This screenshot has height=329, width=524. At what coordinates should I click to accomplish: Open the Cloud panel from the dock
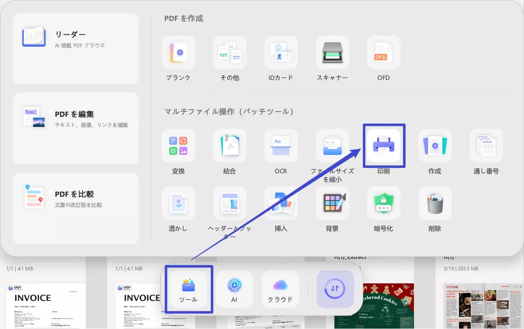(280, 289)
